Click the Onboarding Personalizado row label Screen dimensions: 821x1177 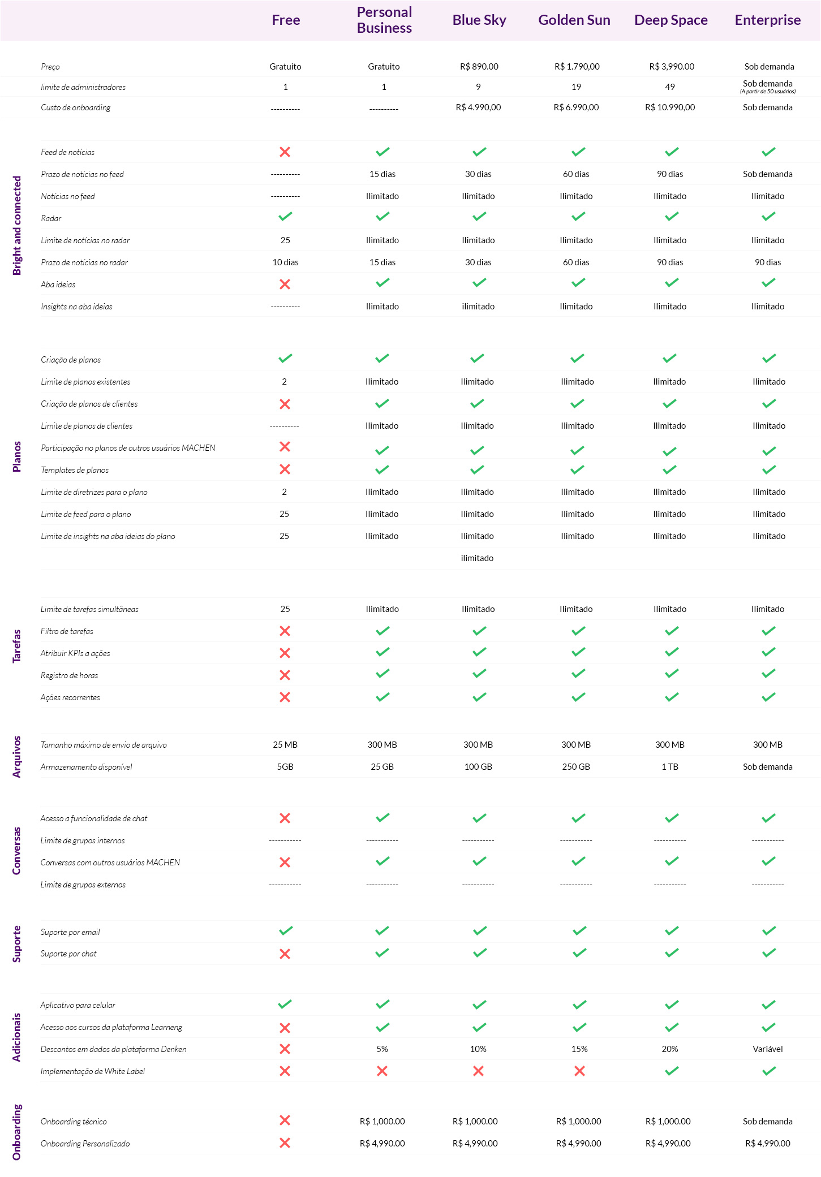pos(85,1143)
